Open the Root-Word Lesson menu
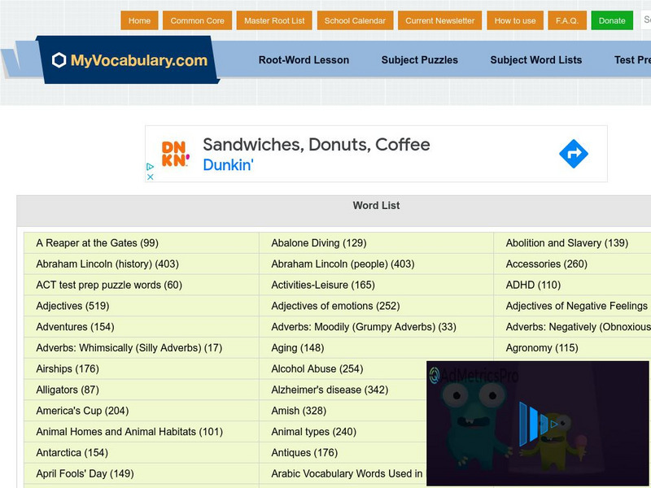Image resolution: width=651 pixels, height=488 pixels. click(304, 60)
